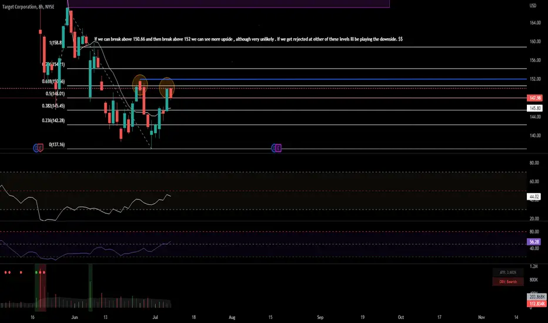Select the Fibonacci 0.618(150.66) level label
548x323 pixels.
pos(53,82)
